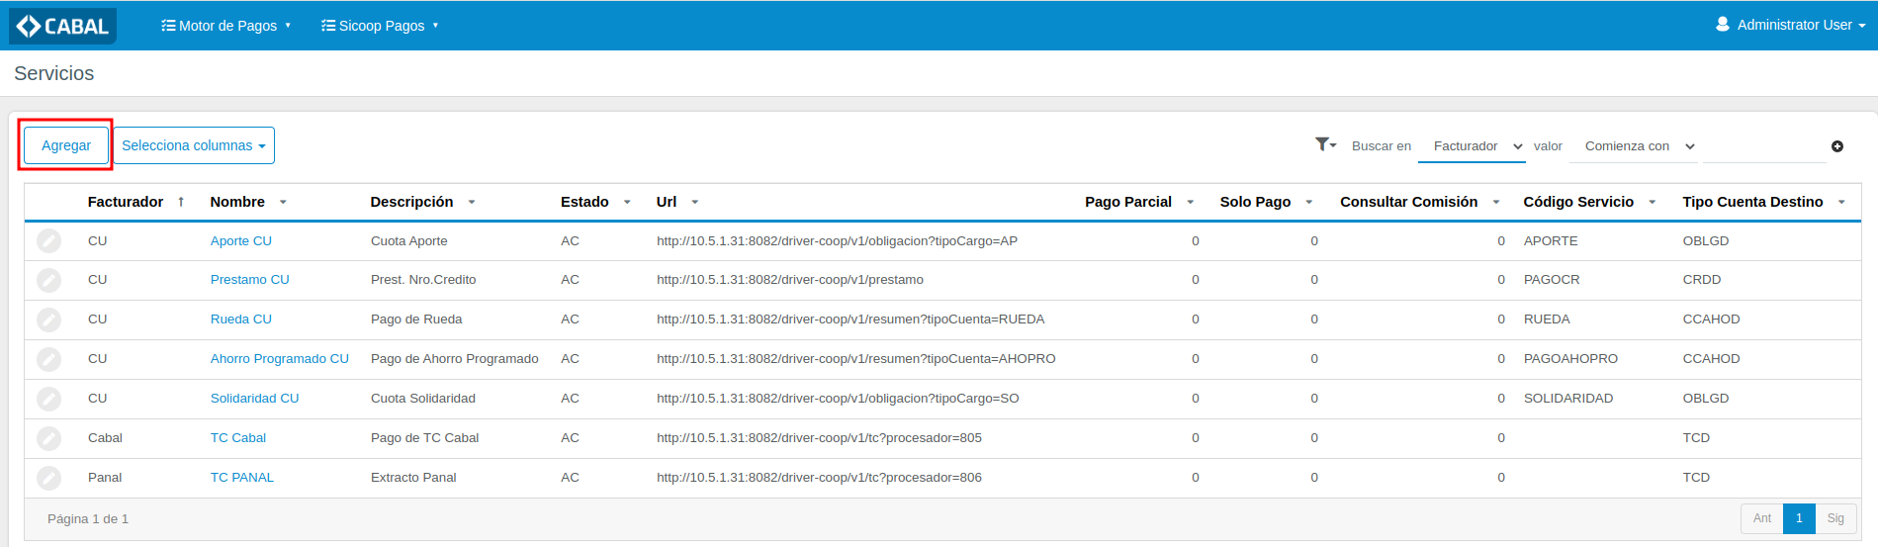Open the Selecciona columnas dropdown
Viewport: 1878px width, 547px height.
point(194,145)
